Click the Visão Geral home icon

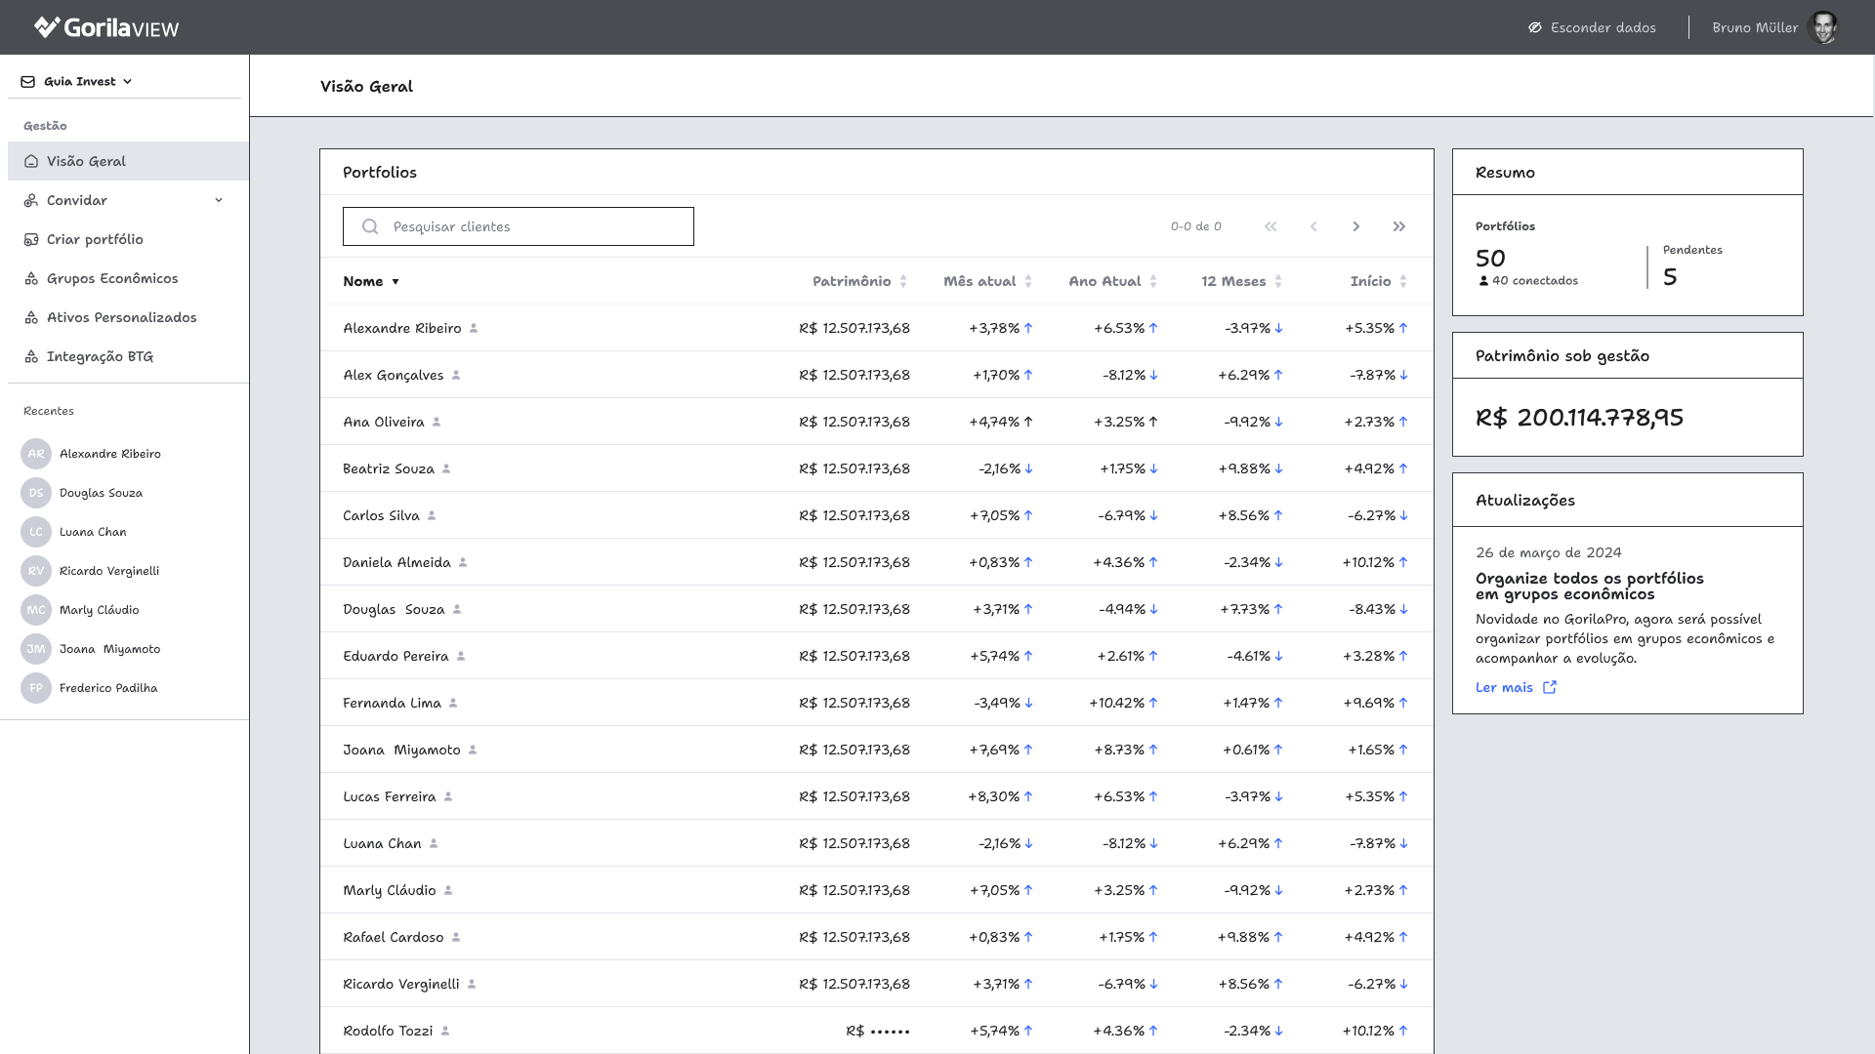(31, 161)
